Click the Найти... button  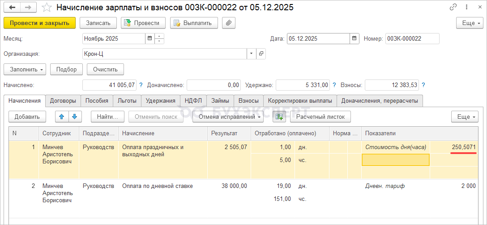(x=107, y=117)
